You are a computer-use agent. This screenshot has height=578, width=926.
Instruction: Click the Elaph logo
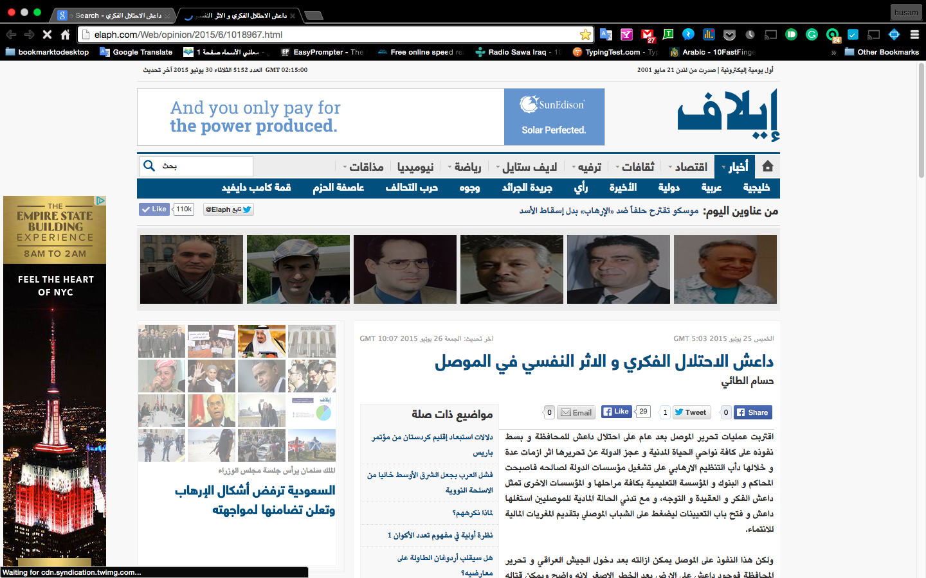(728, 114)
